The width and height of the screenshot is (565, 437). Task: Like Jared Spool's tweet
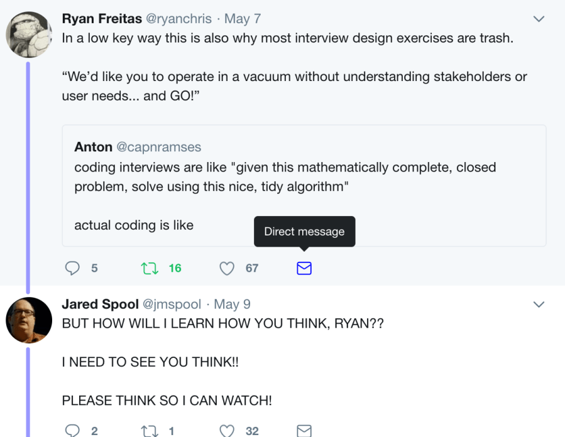click(227, 431)
